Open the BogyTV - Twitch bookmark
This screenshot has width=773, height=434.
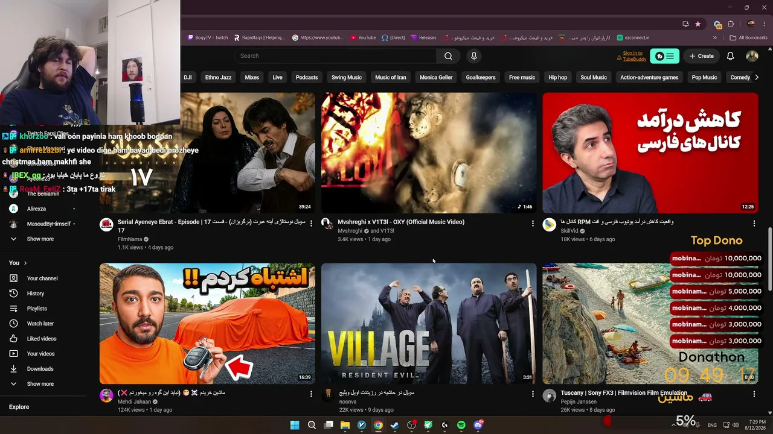[208, 37]
